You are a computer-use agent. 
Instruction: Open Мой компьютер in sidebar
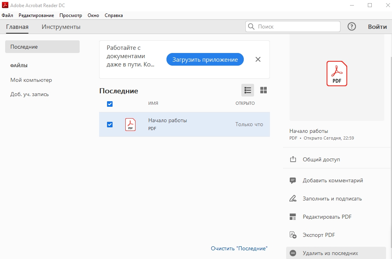pos(31,80)
